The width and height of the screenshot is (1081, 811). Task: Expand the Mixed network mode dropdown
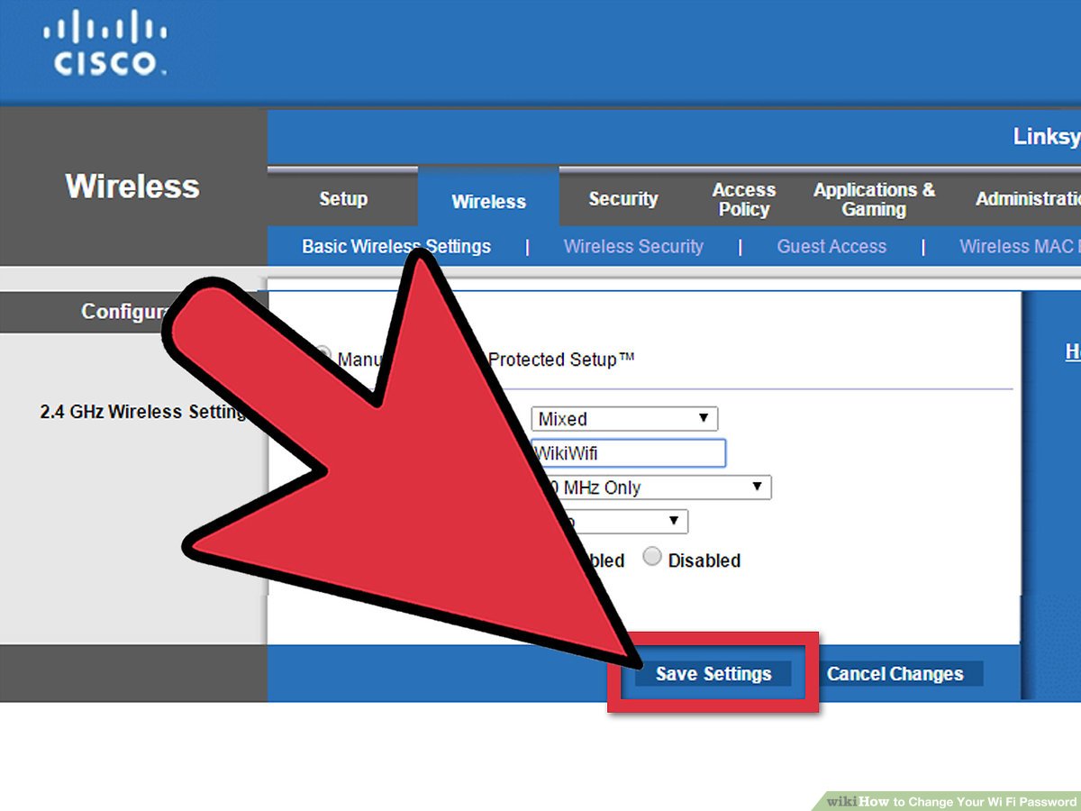(x=625, y=419)
